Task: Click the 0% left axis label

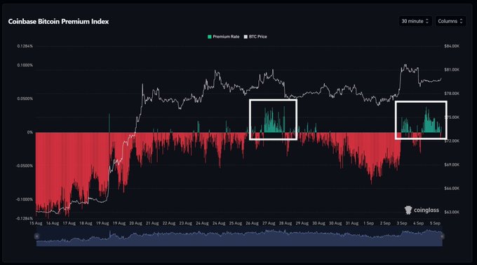Action: pos(29,133)
